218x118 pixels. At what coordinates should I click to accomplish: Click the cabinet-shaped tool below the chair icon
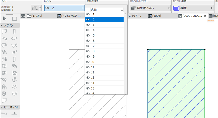click(4, 94)
